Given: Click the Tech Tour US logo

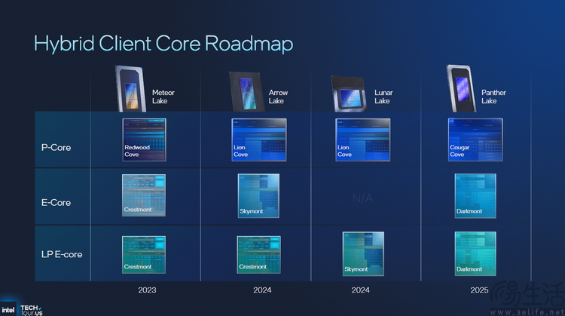Looking at the screenshot, I should click(32, 309).
